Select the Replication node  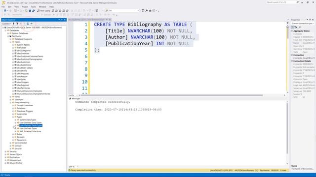point(14,157)
